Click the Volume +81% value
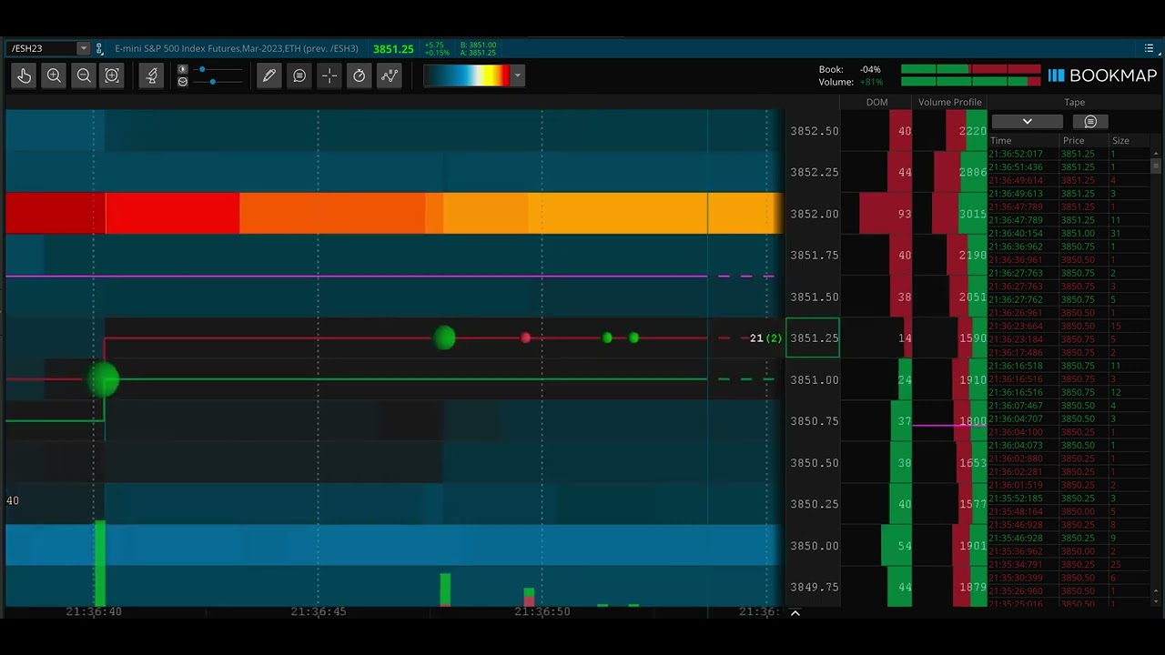This screenshot has width=1165, height=655. pyautogui.click(x=870, y=82)
